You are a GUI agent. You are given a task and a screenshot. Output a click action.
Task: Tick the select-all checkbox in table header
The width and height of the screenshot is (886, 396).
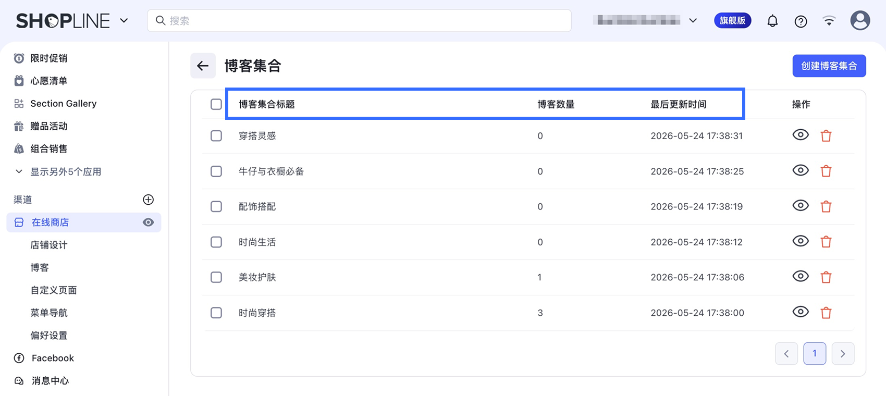click(x=216, y=104)
